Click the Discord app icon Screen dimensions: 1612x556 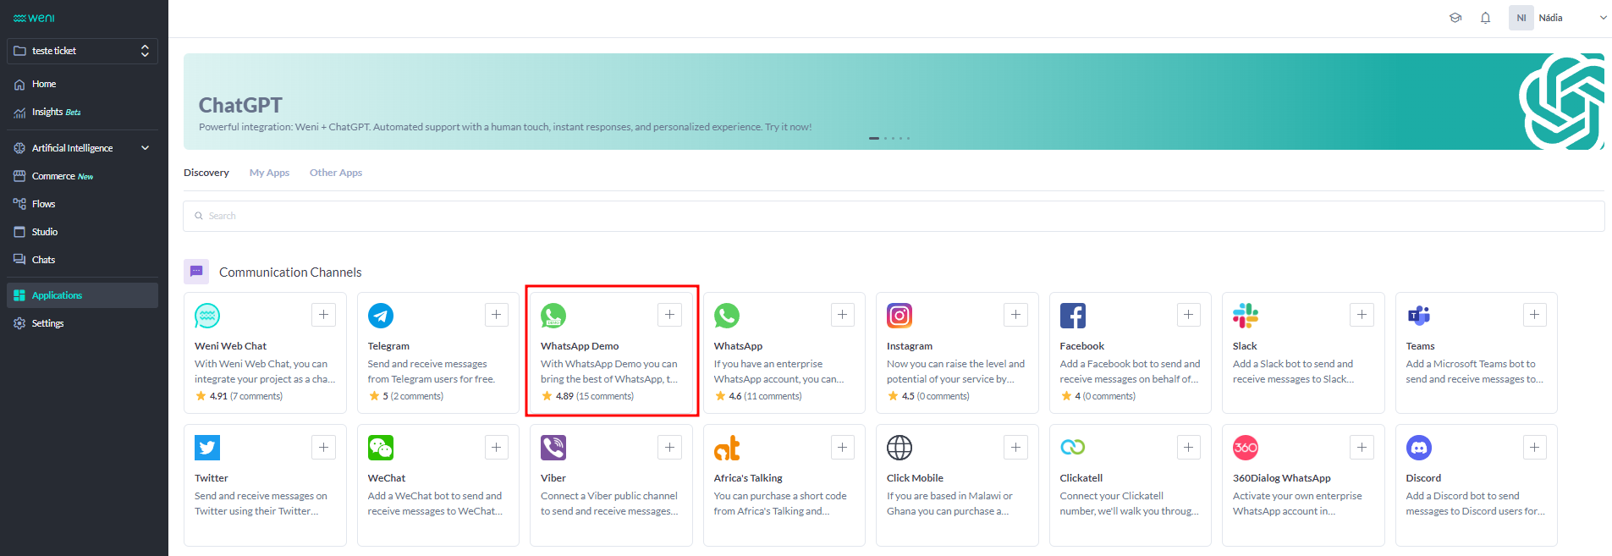coord(1418,448)
